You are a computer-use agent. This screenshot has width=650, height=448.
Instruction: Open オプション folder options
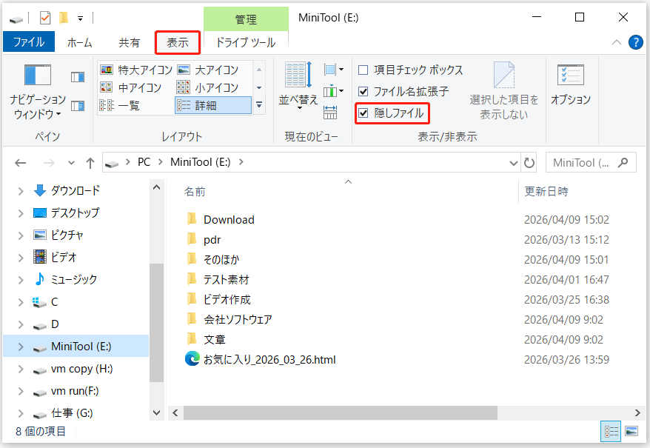pos(570,85)
